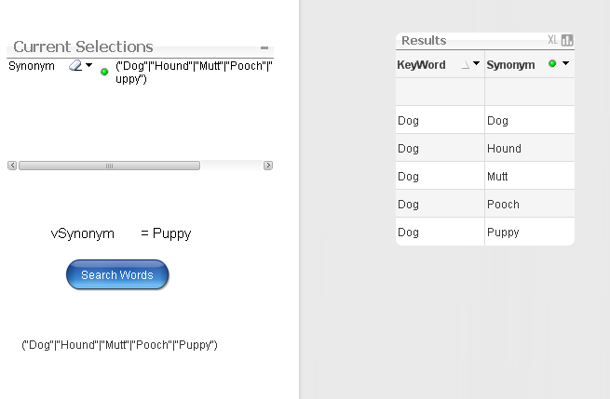The image size is (610, 399).
Task: Export Results table with XL icon
Action: (x=552, y=40)
